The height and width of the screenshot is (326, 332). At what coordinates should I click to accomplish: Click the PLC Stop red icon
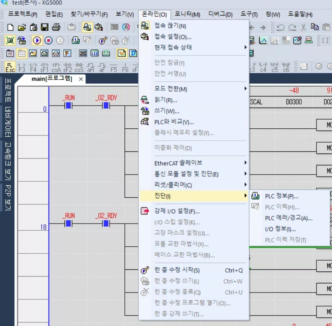tap(49, 40)
